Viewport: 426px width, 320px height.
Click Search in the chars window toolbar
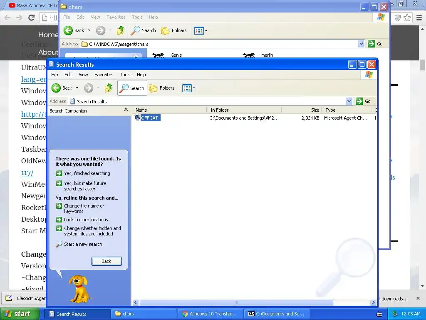(x=143, y=30)
